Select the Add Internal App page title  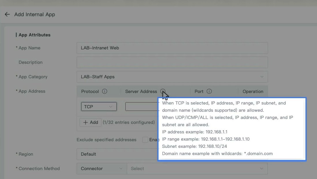35,14
